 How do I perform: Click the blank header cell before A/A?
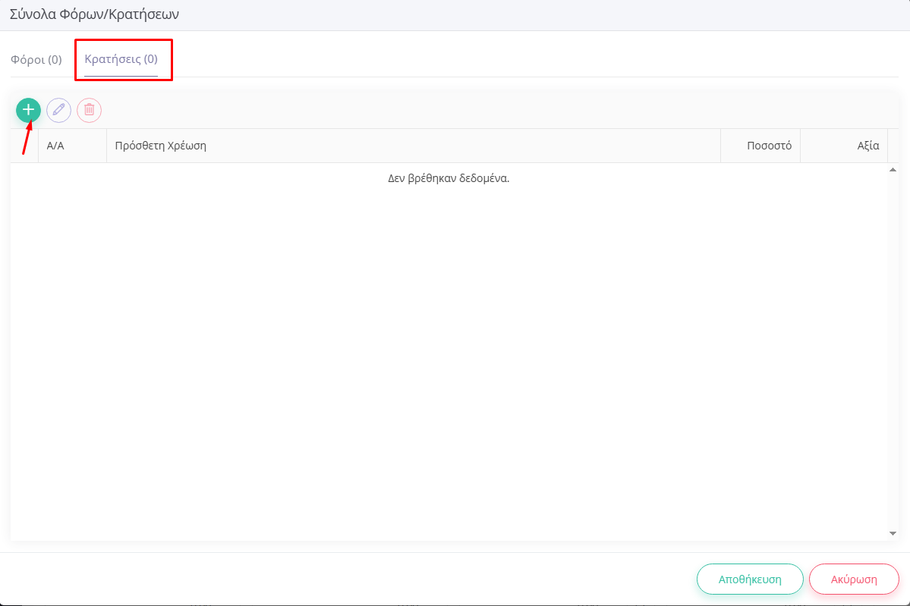click(24, 146)
